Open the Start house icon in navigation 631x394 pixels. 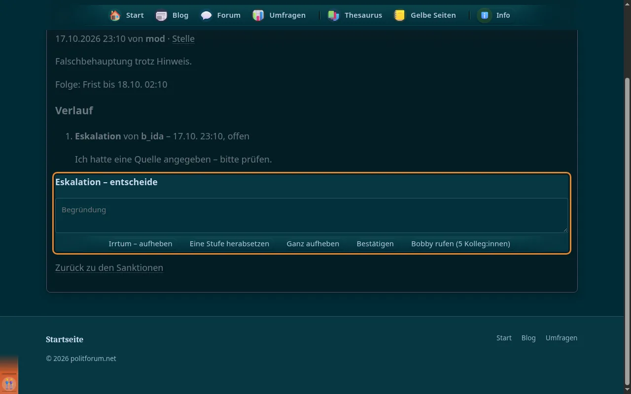click(115, 15)
